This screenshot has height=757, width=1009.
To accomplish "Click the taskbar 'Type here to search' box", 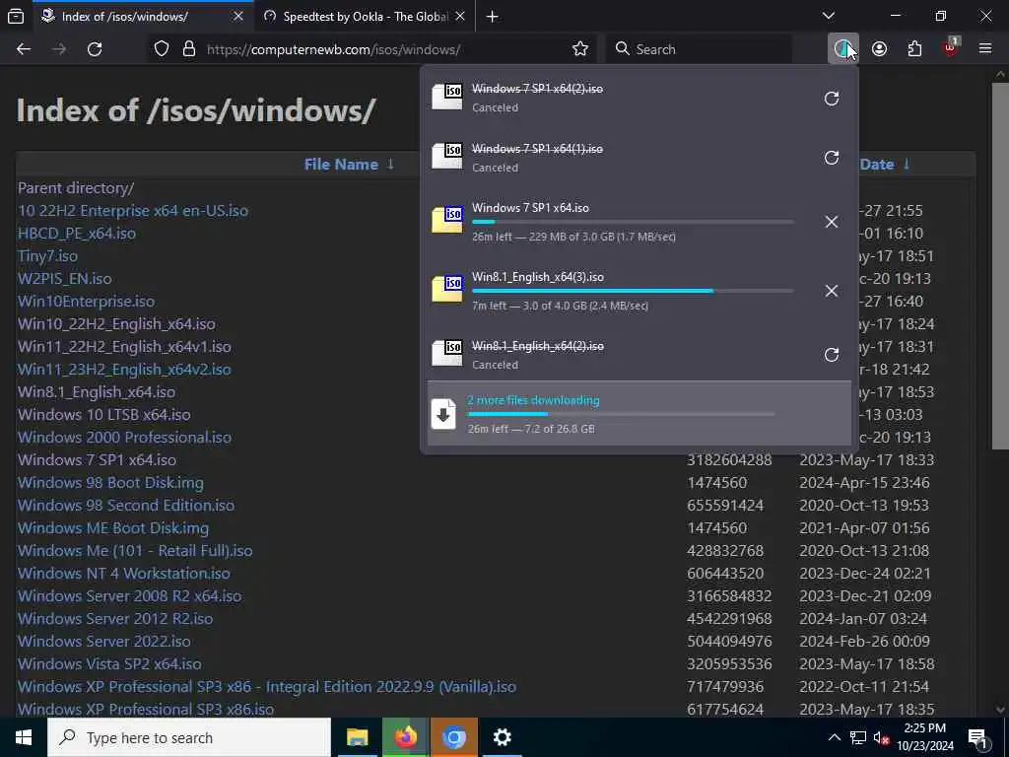I will point(189,737).
